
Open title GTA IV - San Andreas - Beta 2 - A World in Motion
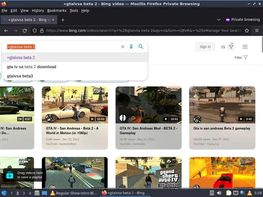click(72, 131)
